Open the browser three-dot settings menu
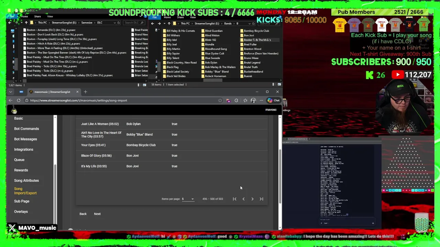The width and height of the screenshot is (440, 247). tap(262, 101)
